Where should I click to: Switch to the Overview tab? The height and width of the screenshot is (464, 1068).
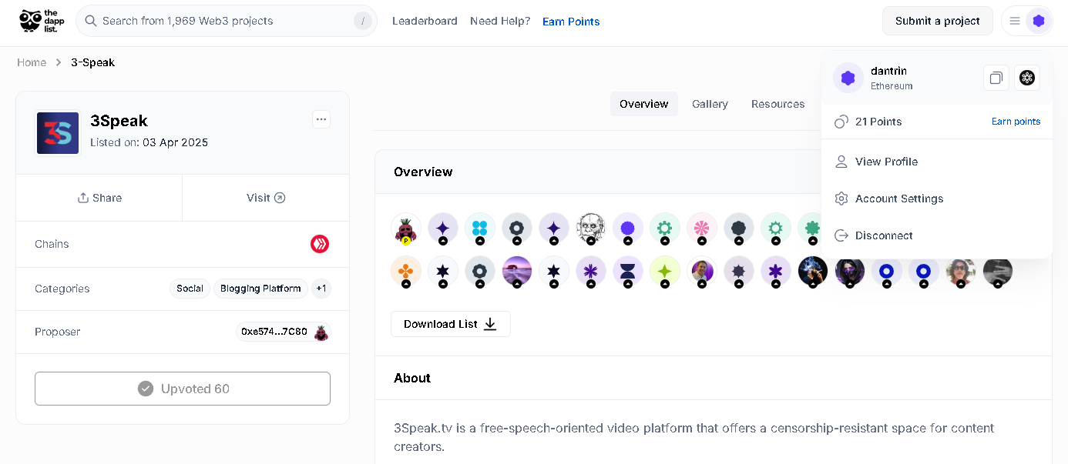(x=644, y=104)
